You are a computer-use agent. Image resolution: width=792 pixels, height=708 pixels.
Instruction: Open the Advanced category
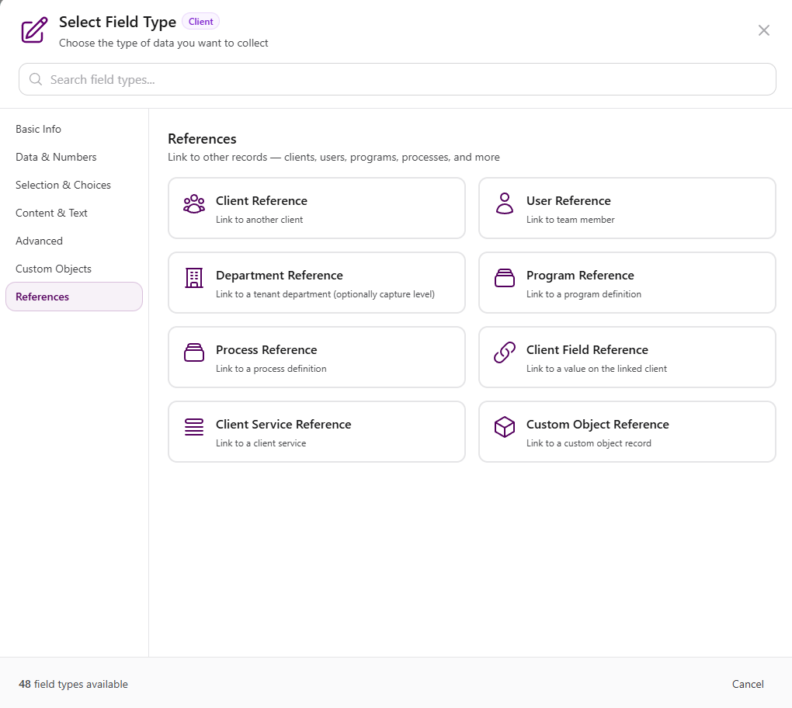tap(75, 241)
